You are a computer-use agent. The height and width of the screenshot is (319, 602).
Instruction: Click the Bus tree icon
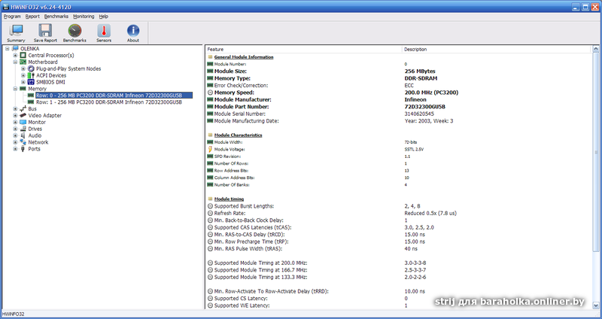[23, 109]
